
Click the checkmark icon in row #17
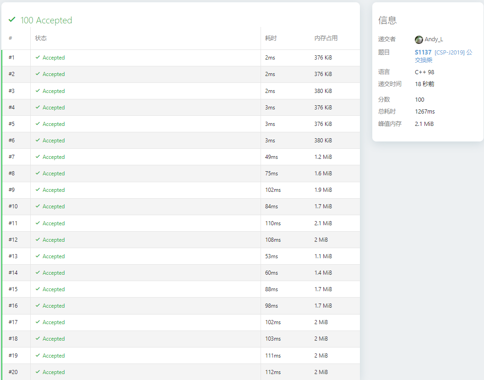(38, 322)
